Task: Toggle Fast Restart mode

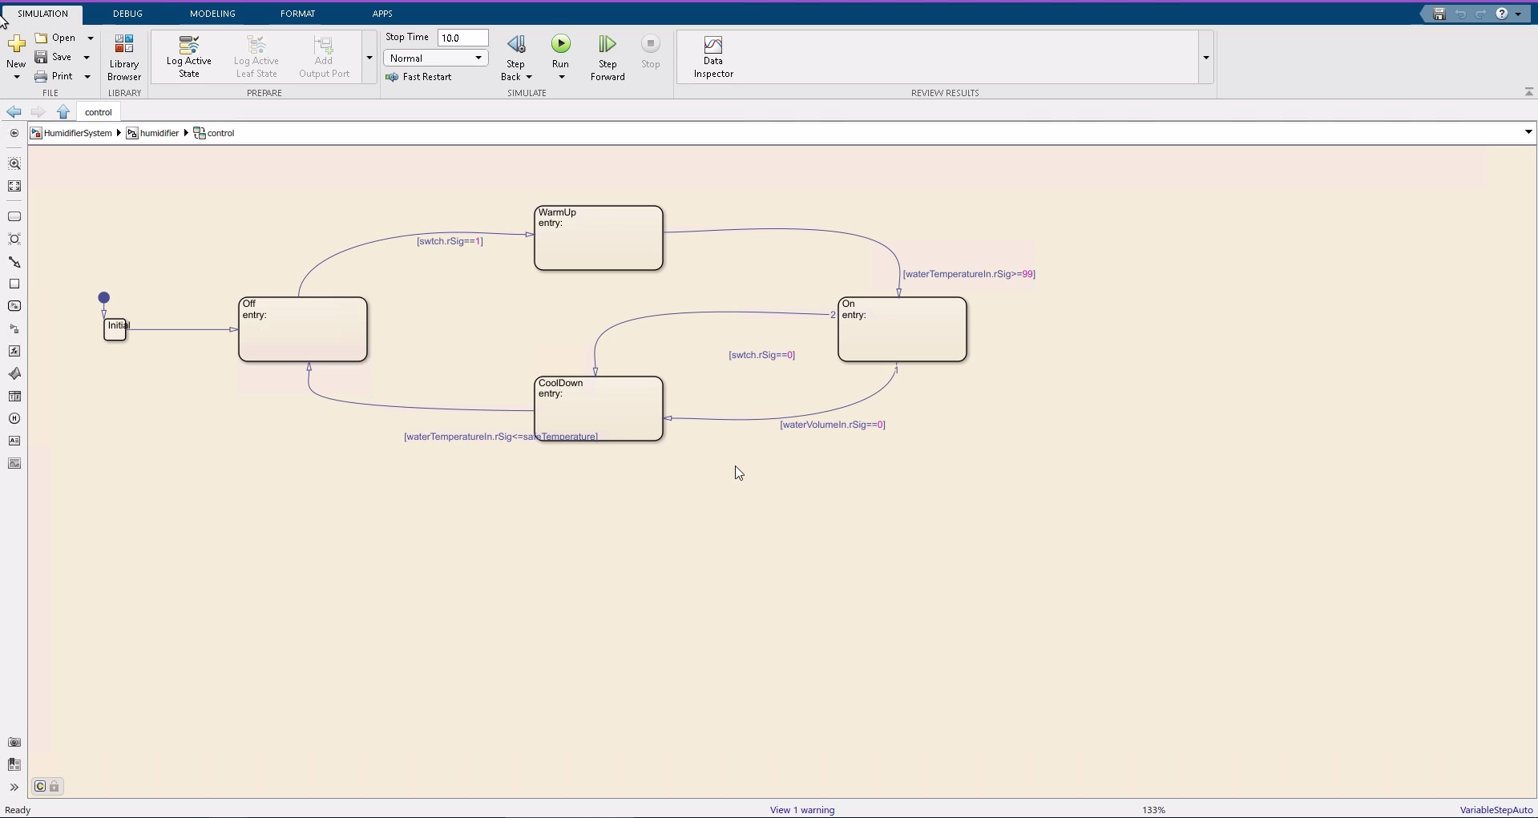Action: point(419,78)
